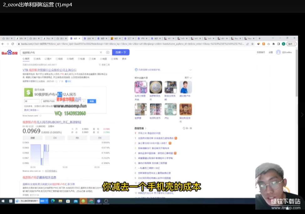Click the first banknote thumbnail in related terms

(141, 87)
